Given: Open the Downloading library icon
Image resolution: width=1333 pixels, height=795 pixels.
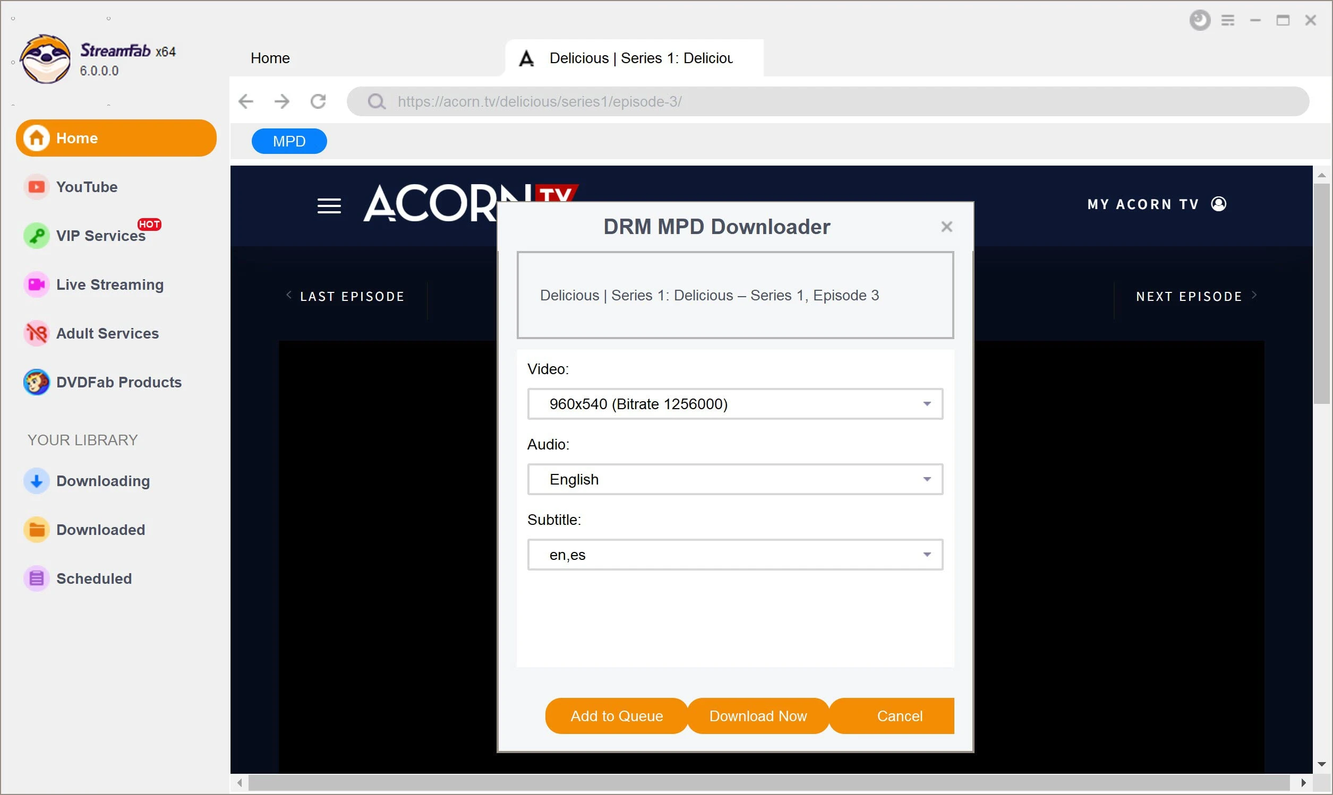Looking at the screenshot, I should (x=36, y=481).
